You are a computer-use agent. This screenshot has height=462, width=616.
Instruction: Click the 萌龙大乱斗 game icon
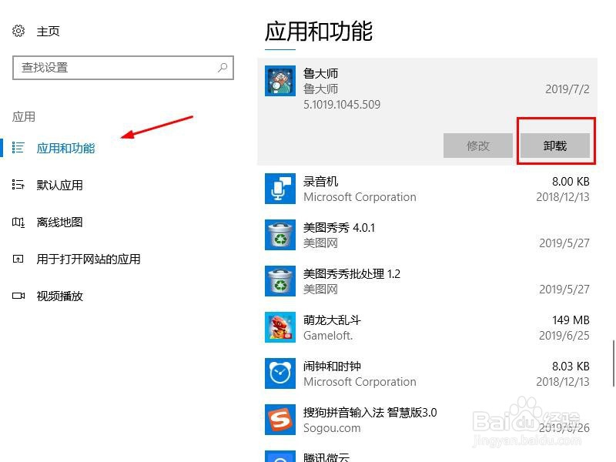280,327
